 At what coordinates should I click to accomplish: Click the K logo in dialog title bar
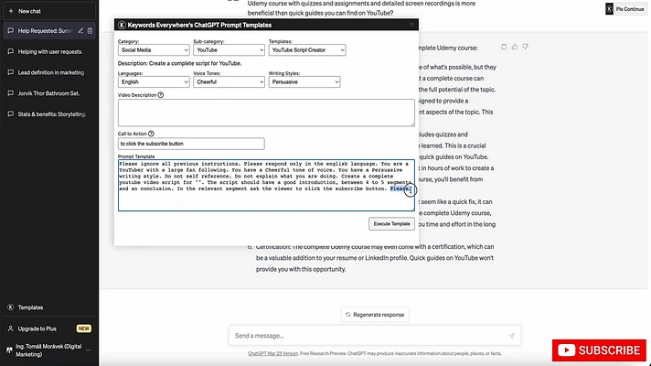[122, 25]
